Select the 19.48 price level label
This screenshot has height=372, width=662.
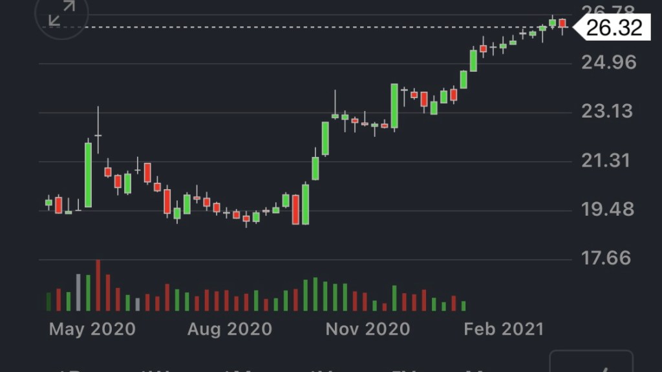606,209
